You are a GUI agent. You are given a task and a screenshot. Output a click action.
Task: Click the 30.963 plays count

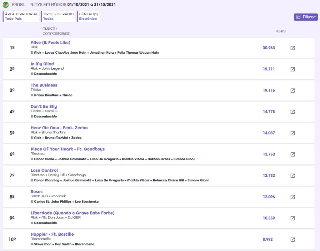269,48
